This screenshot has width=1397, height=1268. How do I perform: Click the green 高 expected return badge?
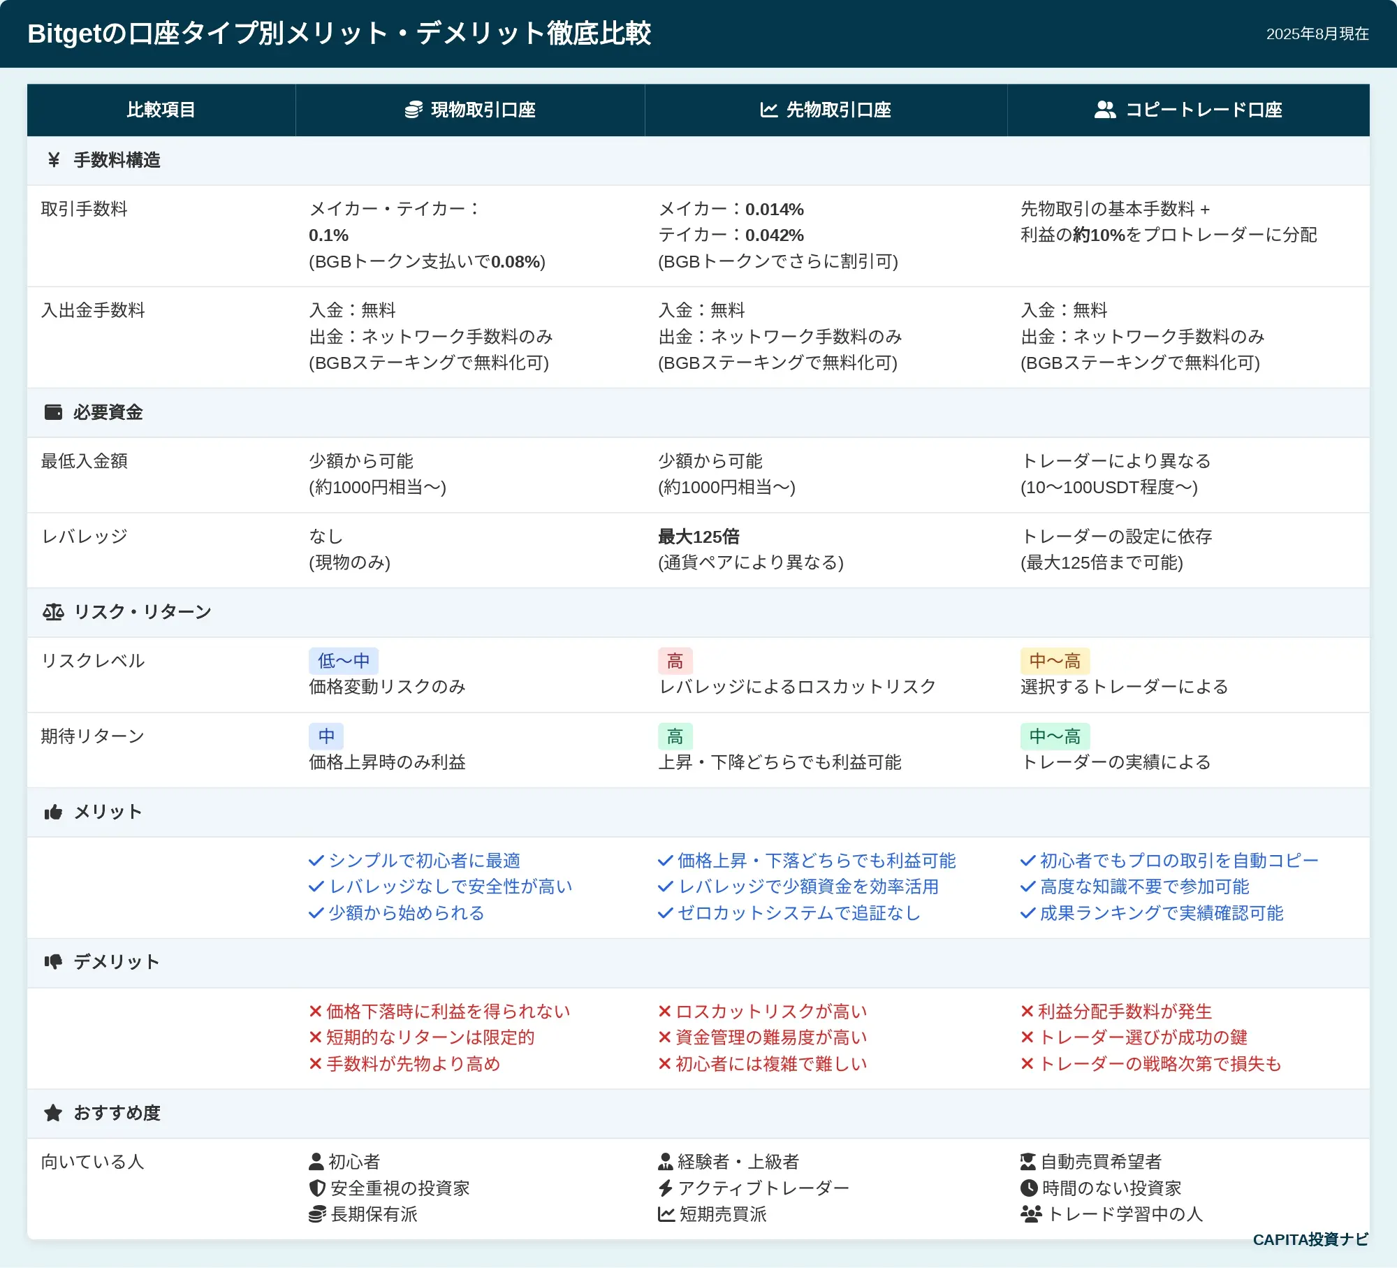click(675, 736)
